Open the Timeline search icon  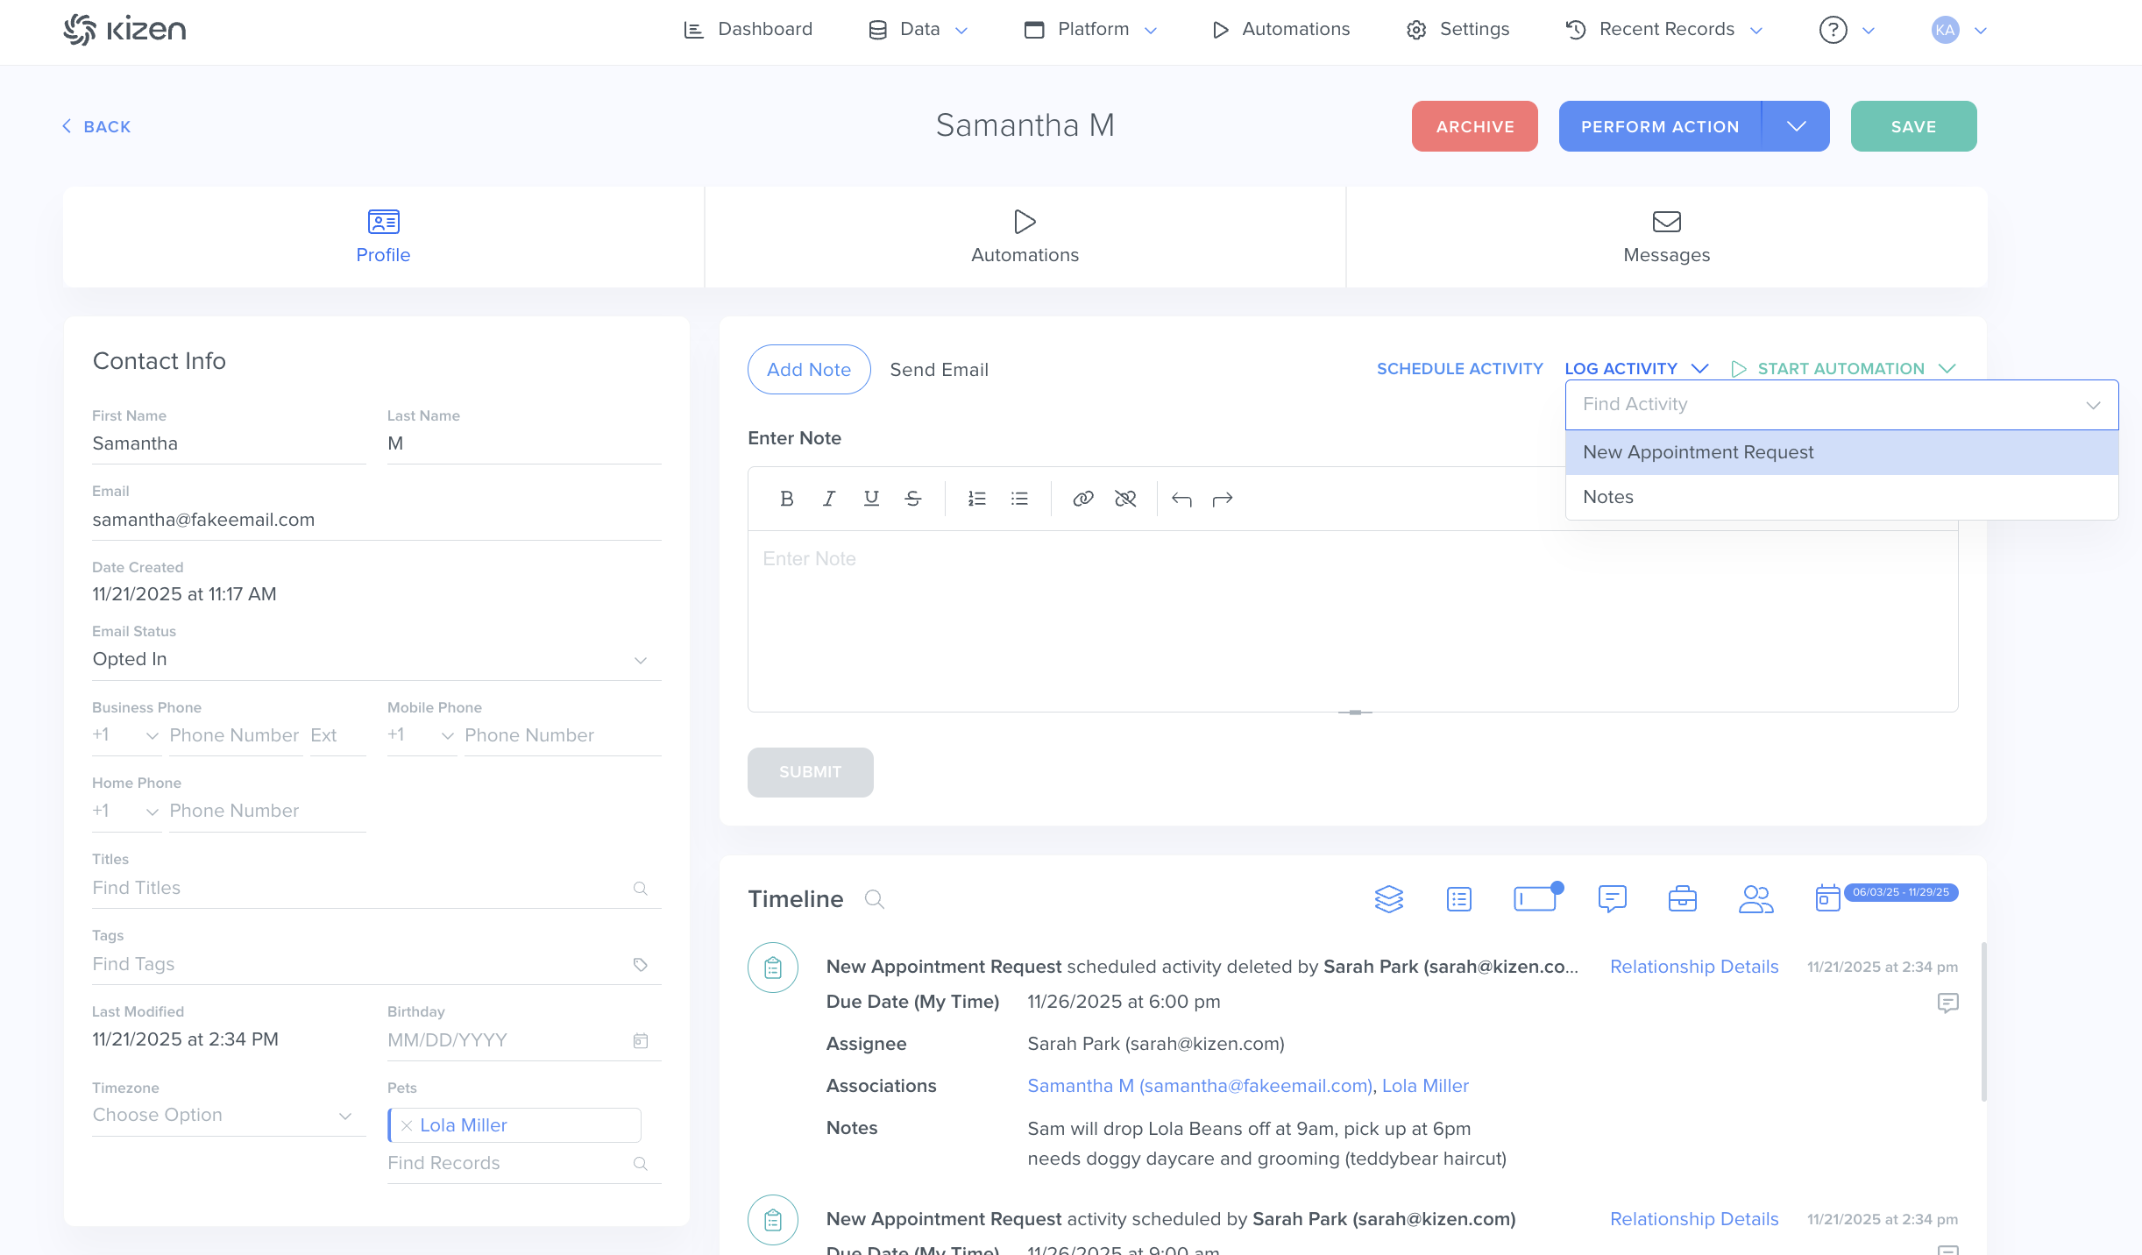[874, 899]
